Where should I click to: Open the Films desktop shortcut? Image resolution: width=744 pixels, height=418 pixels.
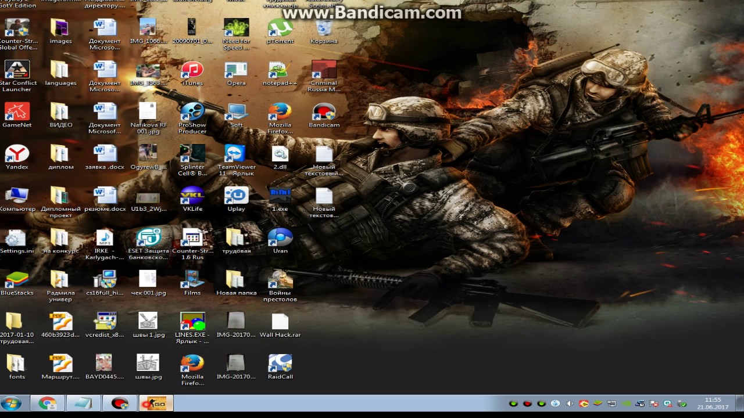point(192,283)
